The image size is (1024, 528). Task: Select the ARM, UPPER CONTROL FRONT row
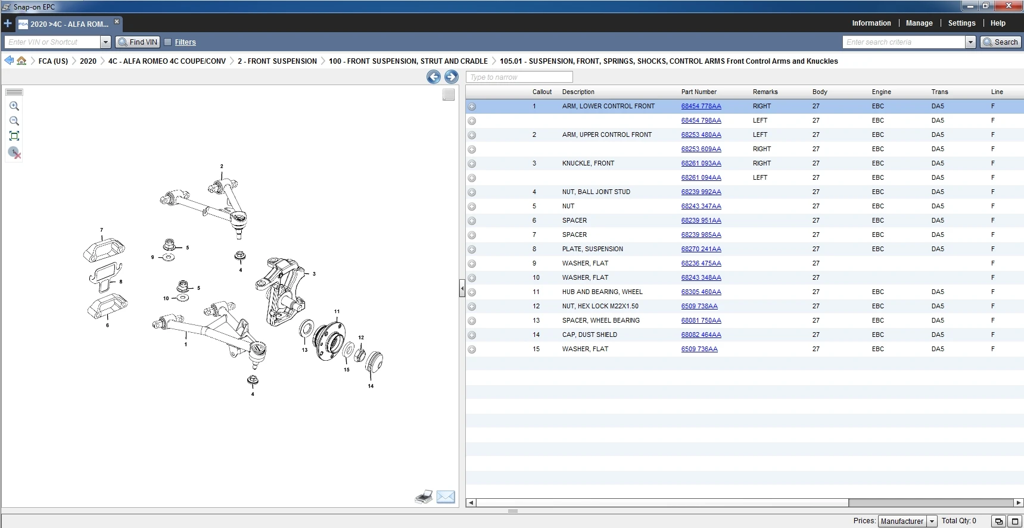click(x=745, y=135)
